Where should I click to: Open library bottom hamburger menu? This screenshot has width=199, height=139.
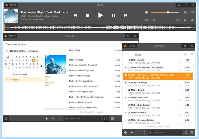pyautogui.click(x=112, y=118)
